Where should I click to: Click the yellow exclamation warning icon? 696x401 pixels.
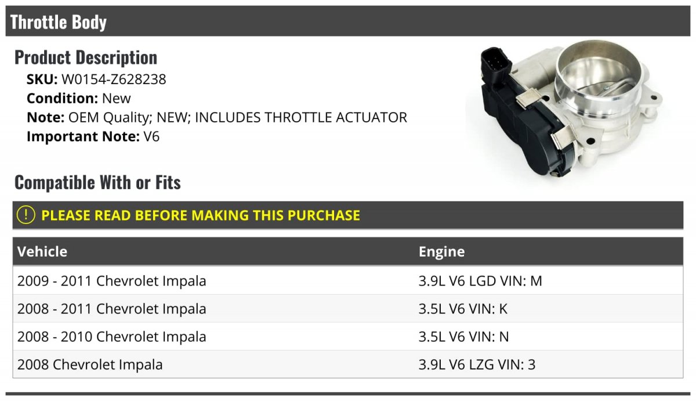[x=26, y=215]
